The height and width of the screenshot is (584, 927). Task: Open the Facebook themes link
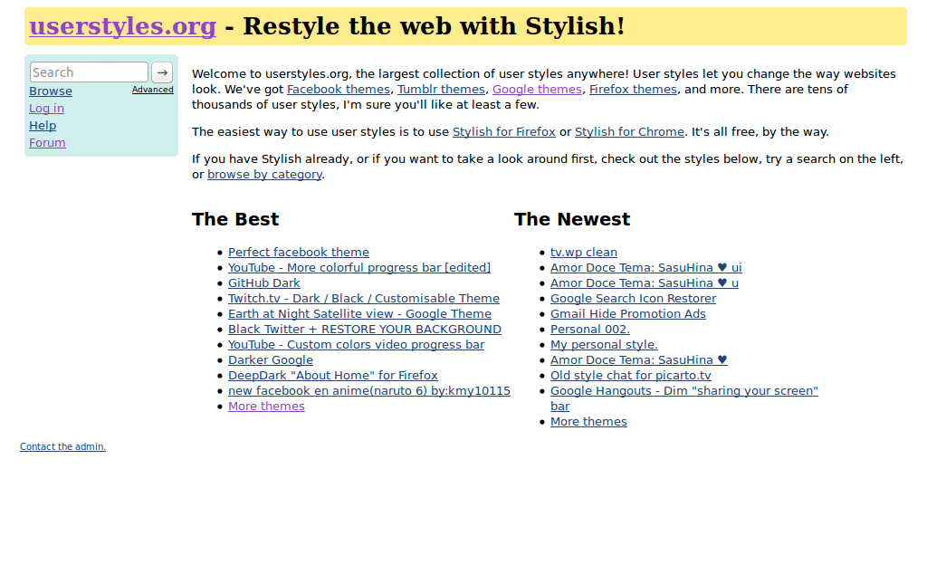point(339,90)
